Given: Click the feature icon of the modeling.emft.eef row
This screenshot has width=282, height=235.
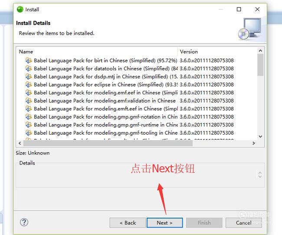Looking at the screenshot, I should coord(29,109).
